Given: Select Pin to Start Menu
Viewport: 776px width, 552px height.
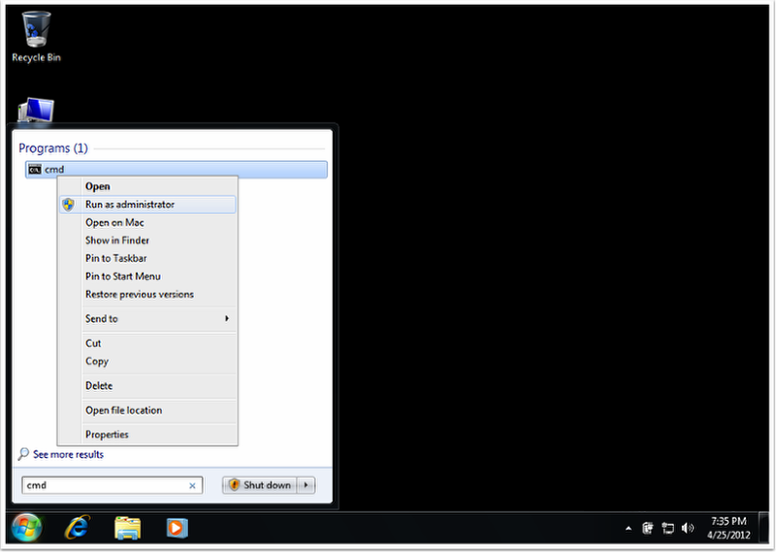Looking at the screenshot, I should point(147,276).
